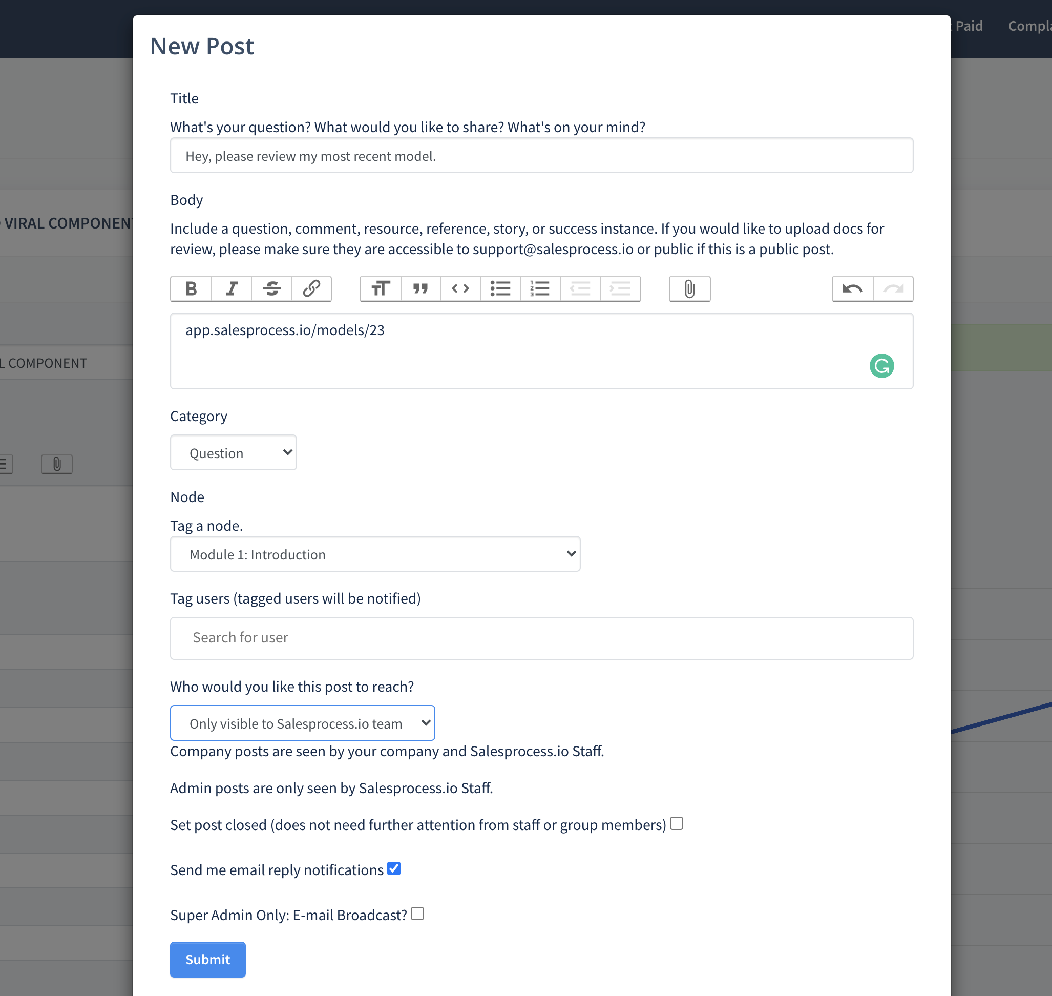
Task: Check the Set post closed checkbox
Action: click(676, 823)
